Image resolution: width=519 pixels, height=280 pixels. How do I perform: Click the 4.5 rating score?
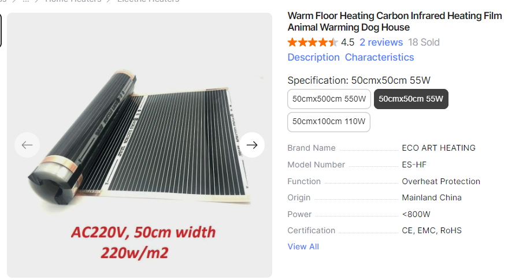[347, 42]
